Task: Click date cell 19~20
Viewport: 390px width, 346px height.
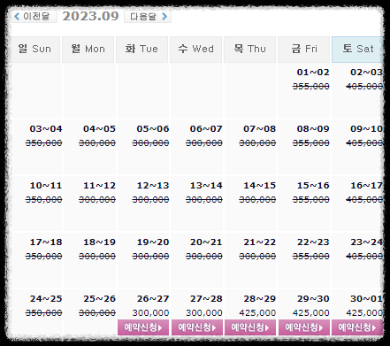Action: [x=143, y=259]
